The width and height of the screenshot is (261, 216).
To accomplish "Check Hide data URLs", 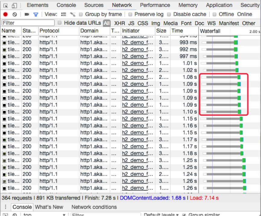I will point(59,23).
